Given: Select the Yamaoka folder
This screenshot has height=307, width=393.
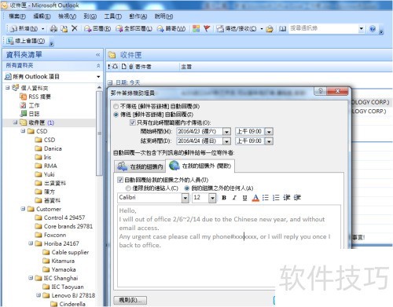Looking at the screenshot, I should coord(60,269).
